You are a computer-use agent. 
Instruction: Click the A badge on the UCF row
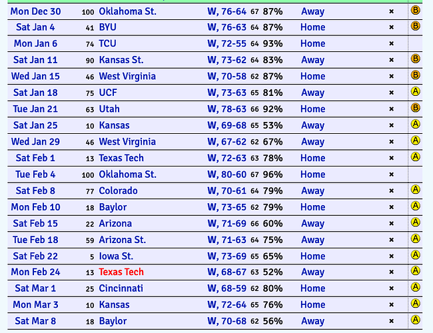(415, 91)
